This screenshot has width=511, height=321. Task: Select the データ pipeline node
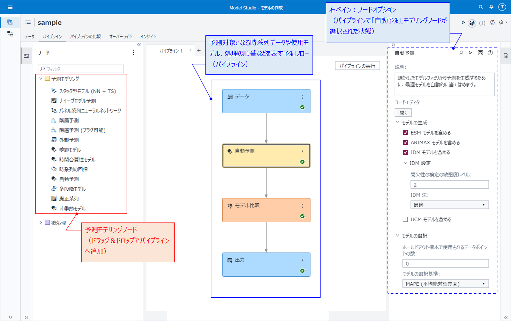click(266, 101)
